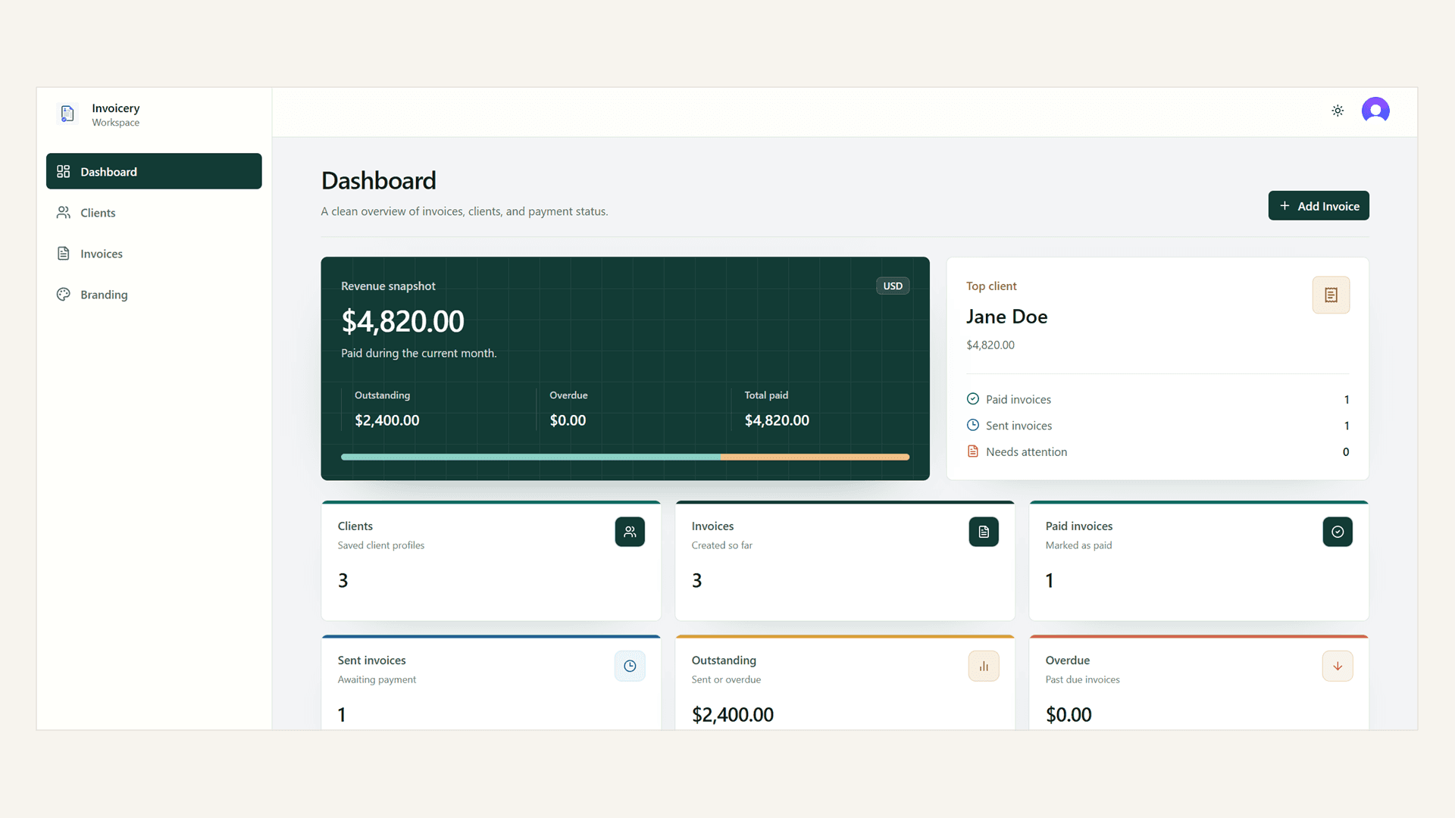The image size is (1455, 818).
Task: Click the Clients card title
Action: pyautogui.click(x=355, y=526)
